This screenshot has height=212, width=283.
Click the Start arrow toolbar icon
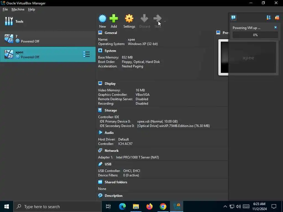coord(157,18)
